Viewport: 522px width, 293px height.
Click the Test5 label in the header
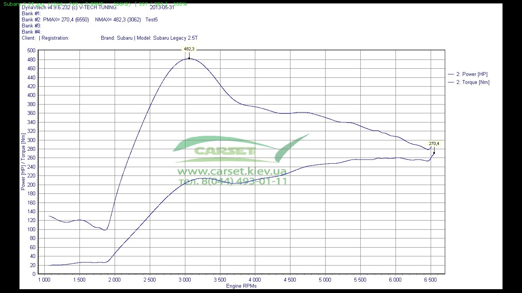(151, 20)
